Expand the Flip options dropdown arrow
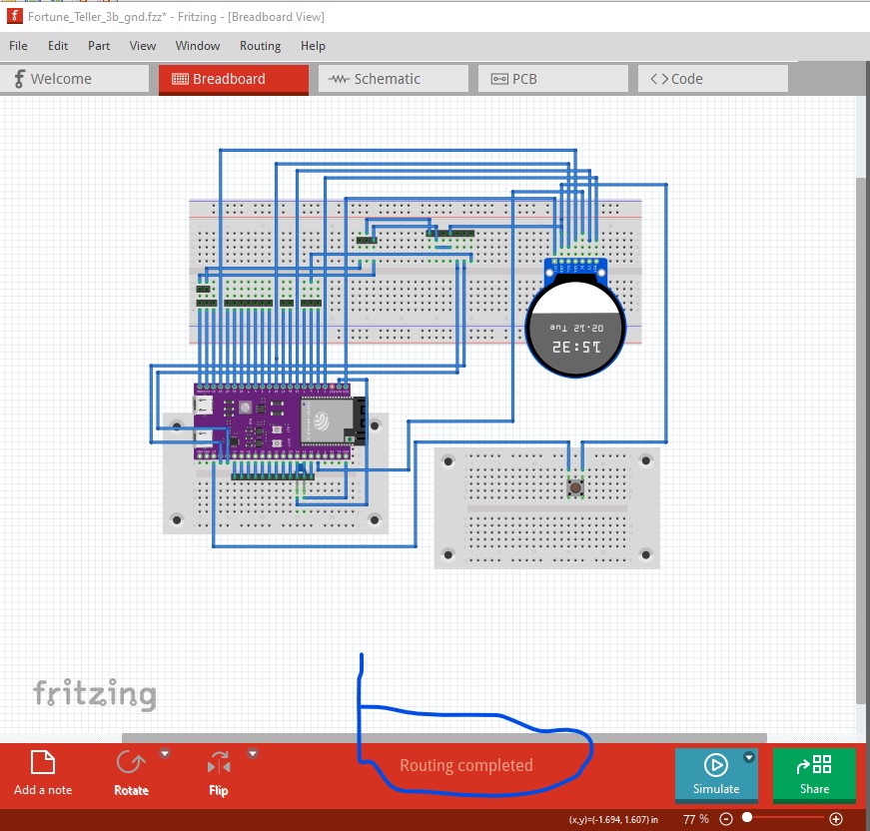 (x=253, y=754)
